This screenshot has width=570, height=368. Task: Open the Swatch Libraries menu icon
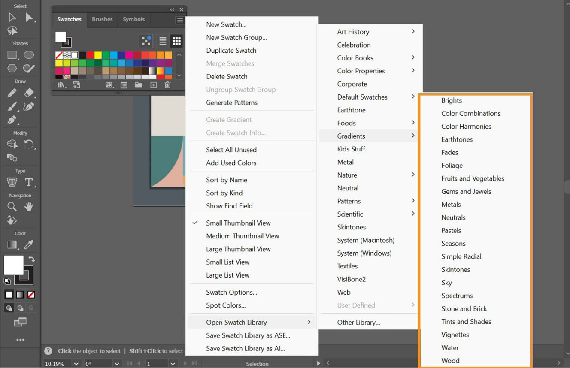pyautogui.click(x=62, y=85)
